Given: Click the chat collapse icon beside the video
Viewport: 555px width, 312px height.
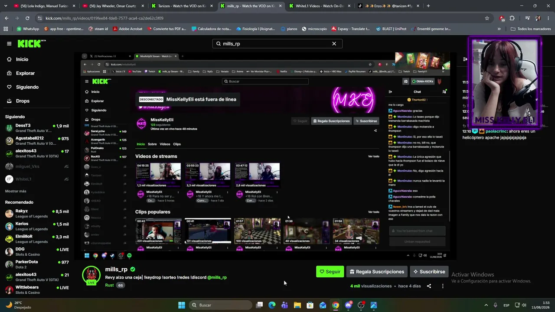Looking at the screenshot, I should [465, 59].
